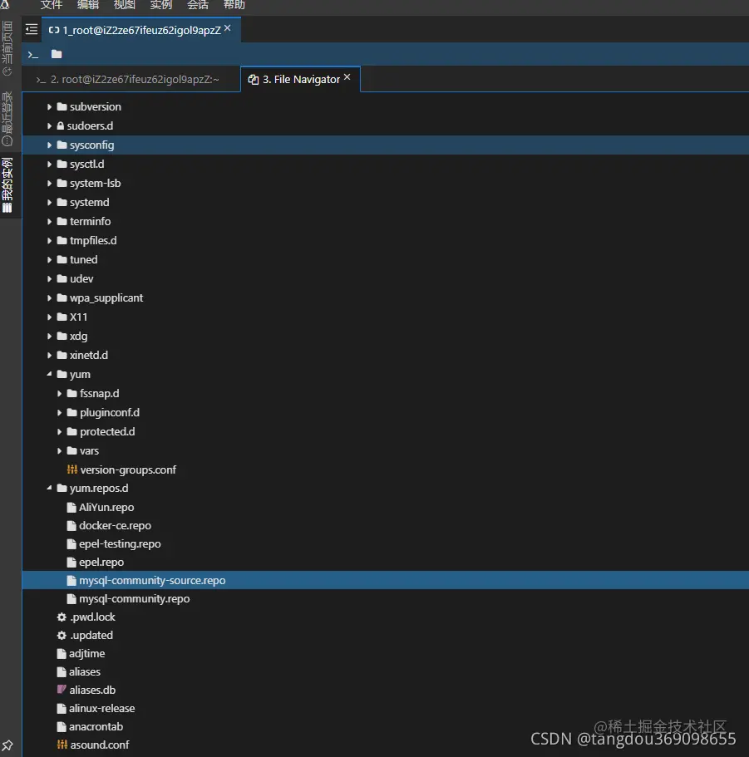This screenshot has height=757, width=749.
Task: Expand the systemd folder
Action: tap(49, 202)
